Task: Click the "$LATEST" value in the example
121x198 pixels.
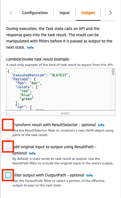Action: [59, 75]
